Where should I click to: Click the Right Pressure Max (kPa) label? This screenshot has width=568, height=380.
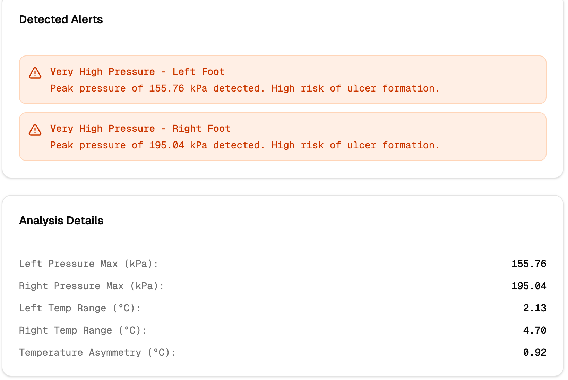pyautogui.click(x=91, y=286)
